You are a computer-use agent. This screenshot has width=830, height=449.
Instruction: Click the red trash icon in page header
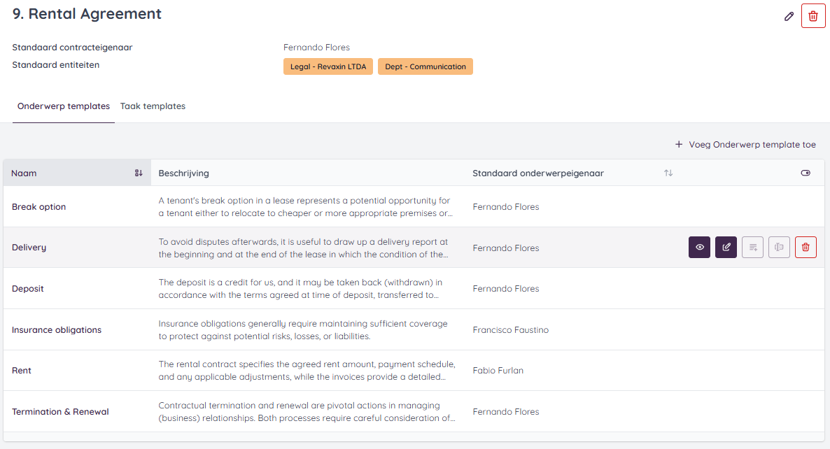pos(813,15)
